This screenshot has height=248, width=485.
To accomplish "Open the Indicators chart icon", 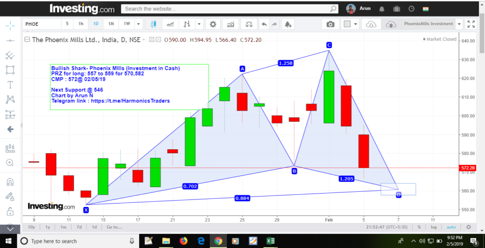I will click(231, 24).
